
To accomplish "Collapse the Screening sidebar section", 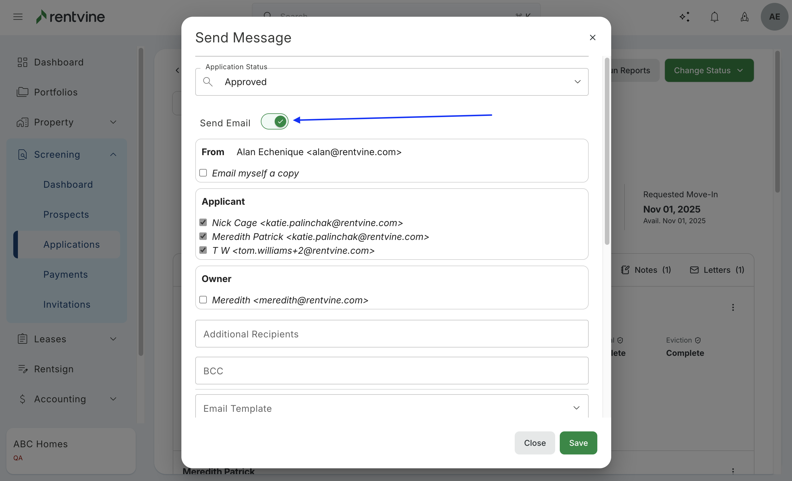I will pyautogui.click(x=113, y=155).
